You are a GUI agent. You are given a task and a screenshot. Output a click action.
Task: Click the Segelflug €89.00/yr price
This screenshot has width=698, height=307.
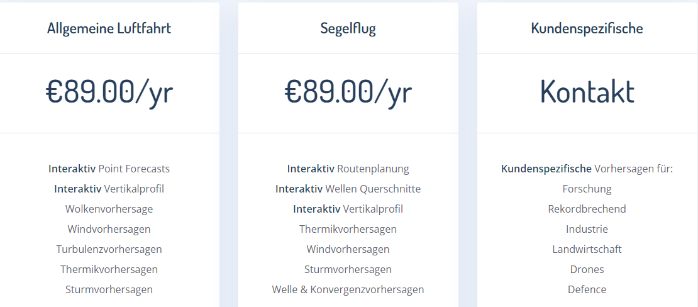[348, 92]
